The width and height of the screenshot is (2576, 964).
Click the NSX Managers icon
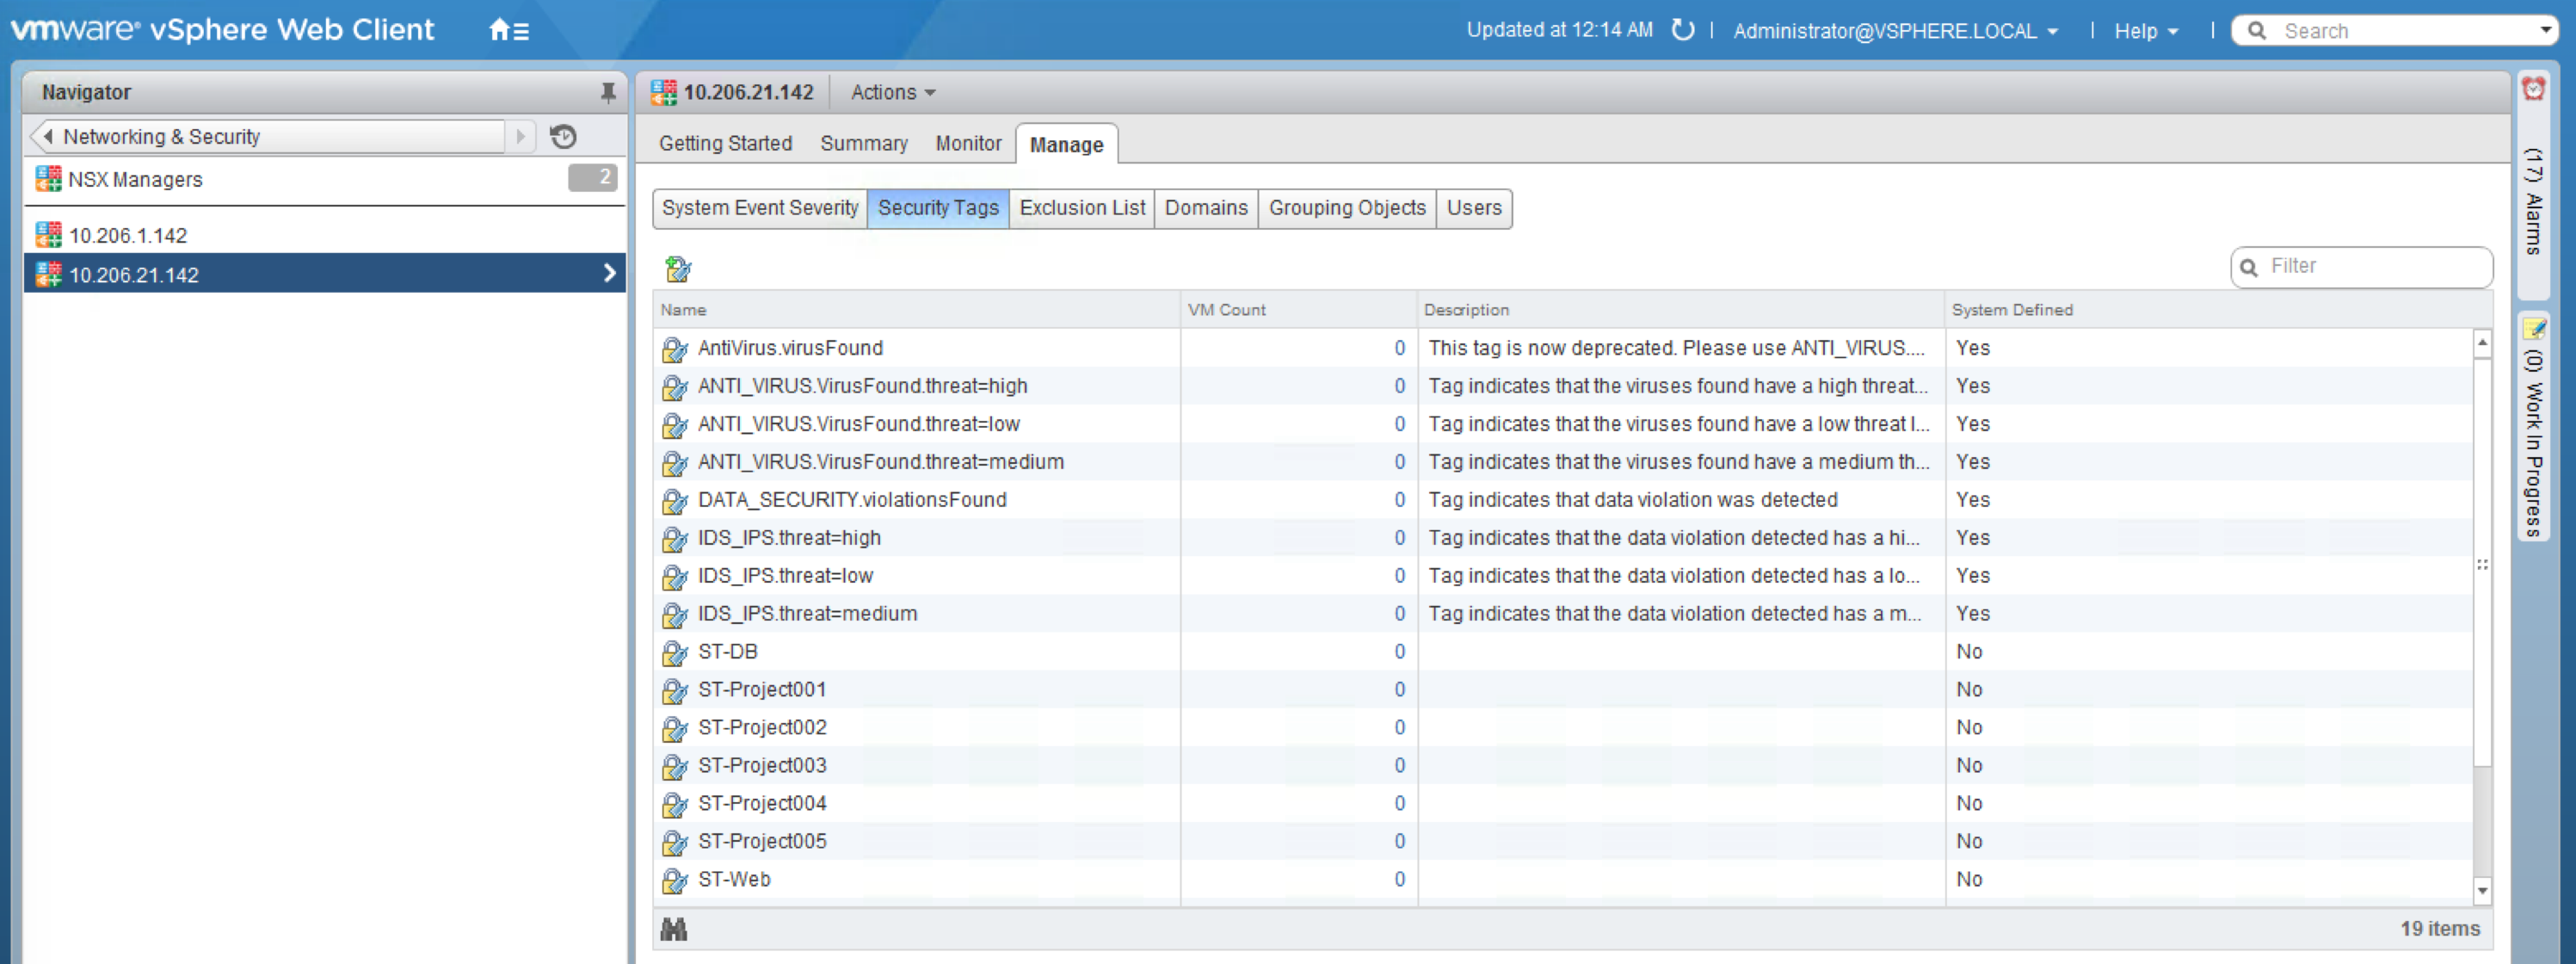click(x=48, y=179)
